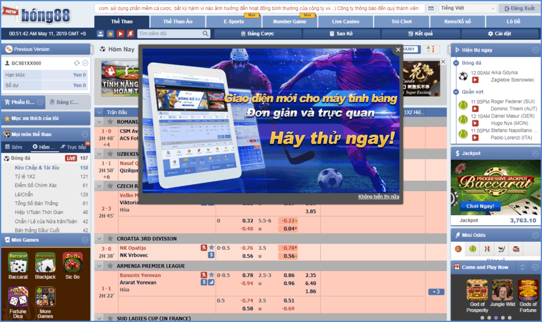The image size is (542, 322).
Task: Open Bảng Cược bet list
Action: tap(258, 33)
